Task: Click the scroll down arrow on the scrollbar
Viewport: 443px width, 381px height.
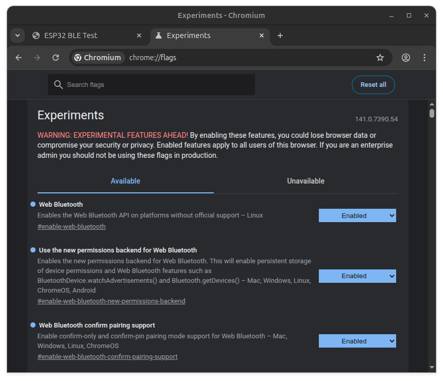Action: point(432,367)
